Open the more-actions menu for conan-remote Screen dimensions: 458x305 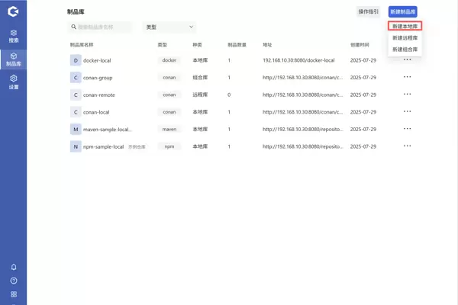[407, 95]
